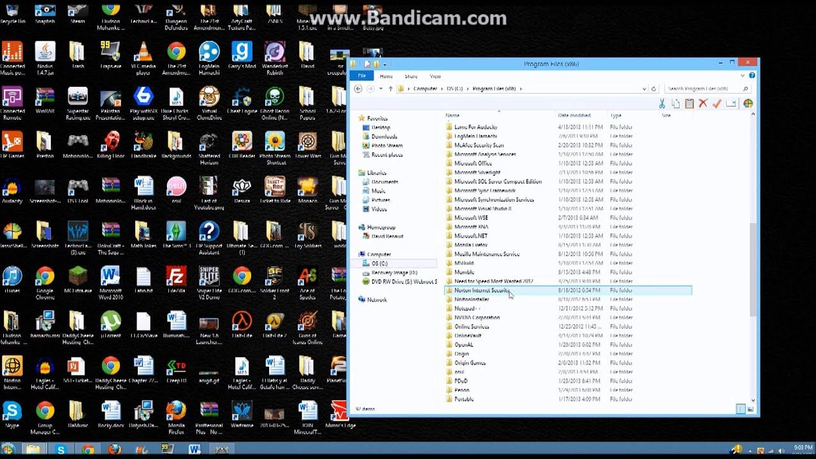
Task: Click the Cut scissors icon in Explorer toolbar
Action: tap(662, 103)
